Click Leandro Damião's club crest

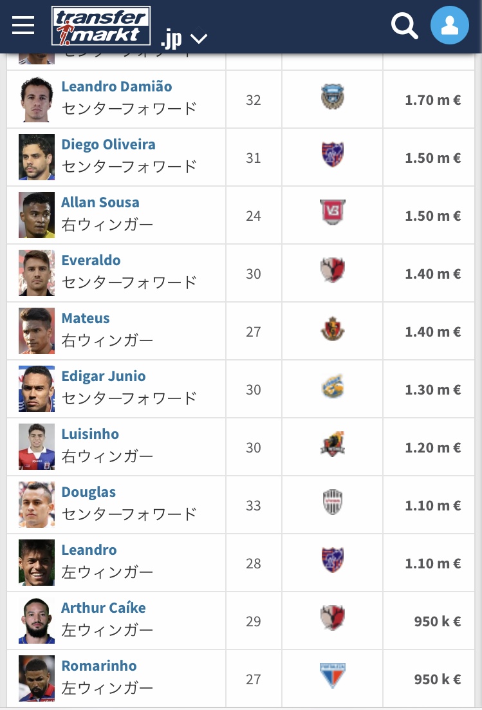click(333, 97)
